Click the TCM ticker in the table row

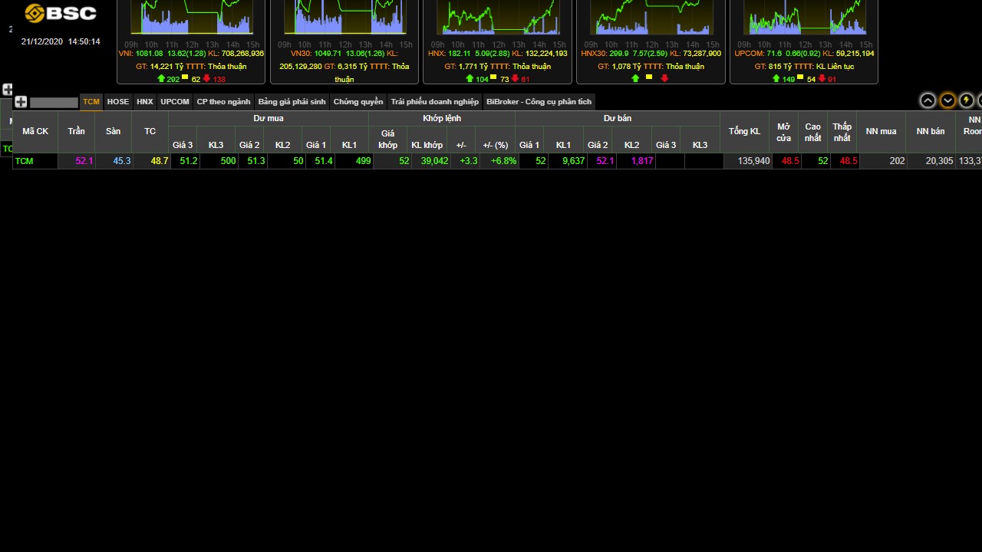click(x=25, y=161)
